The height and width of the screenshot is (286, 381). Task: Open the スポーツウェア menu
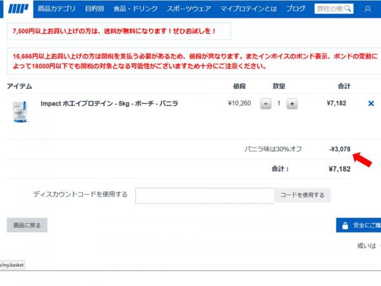click(189, 9)
